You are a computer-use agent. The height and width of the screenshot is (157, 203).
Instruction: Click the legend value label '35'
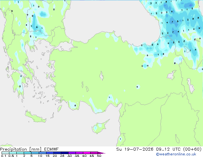(x=77, y=156)
